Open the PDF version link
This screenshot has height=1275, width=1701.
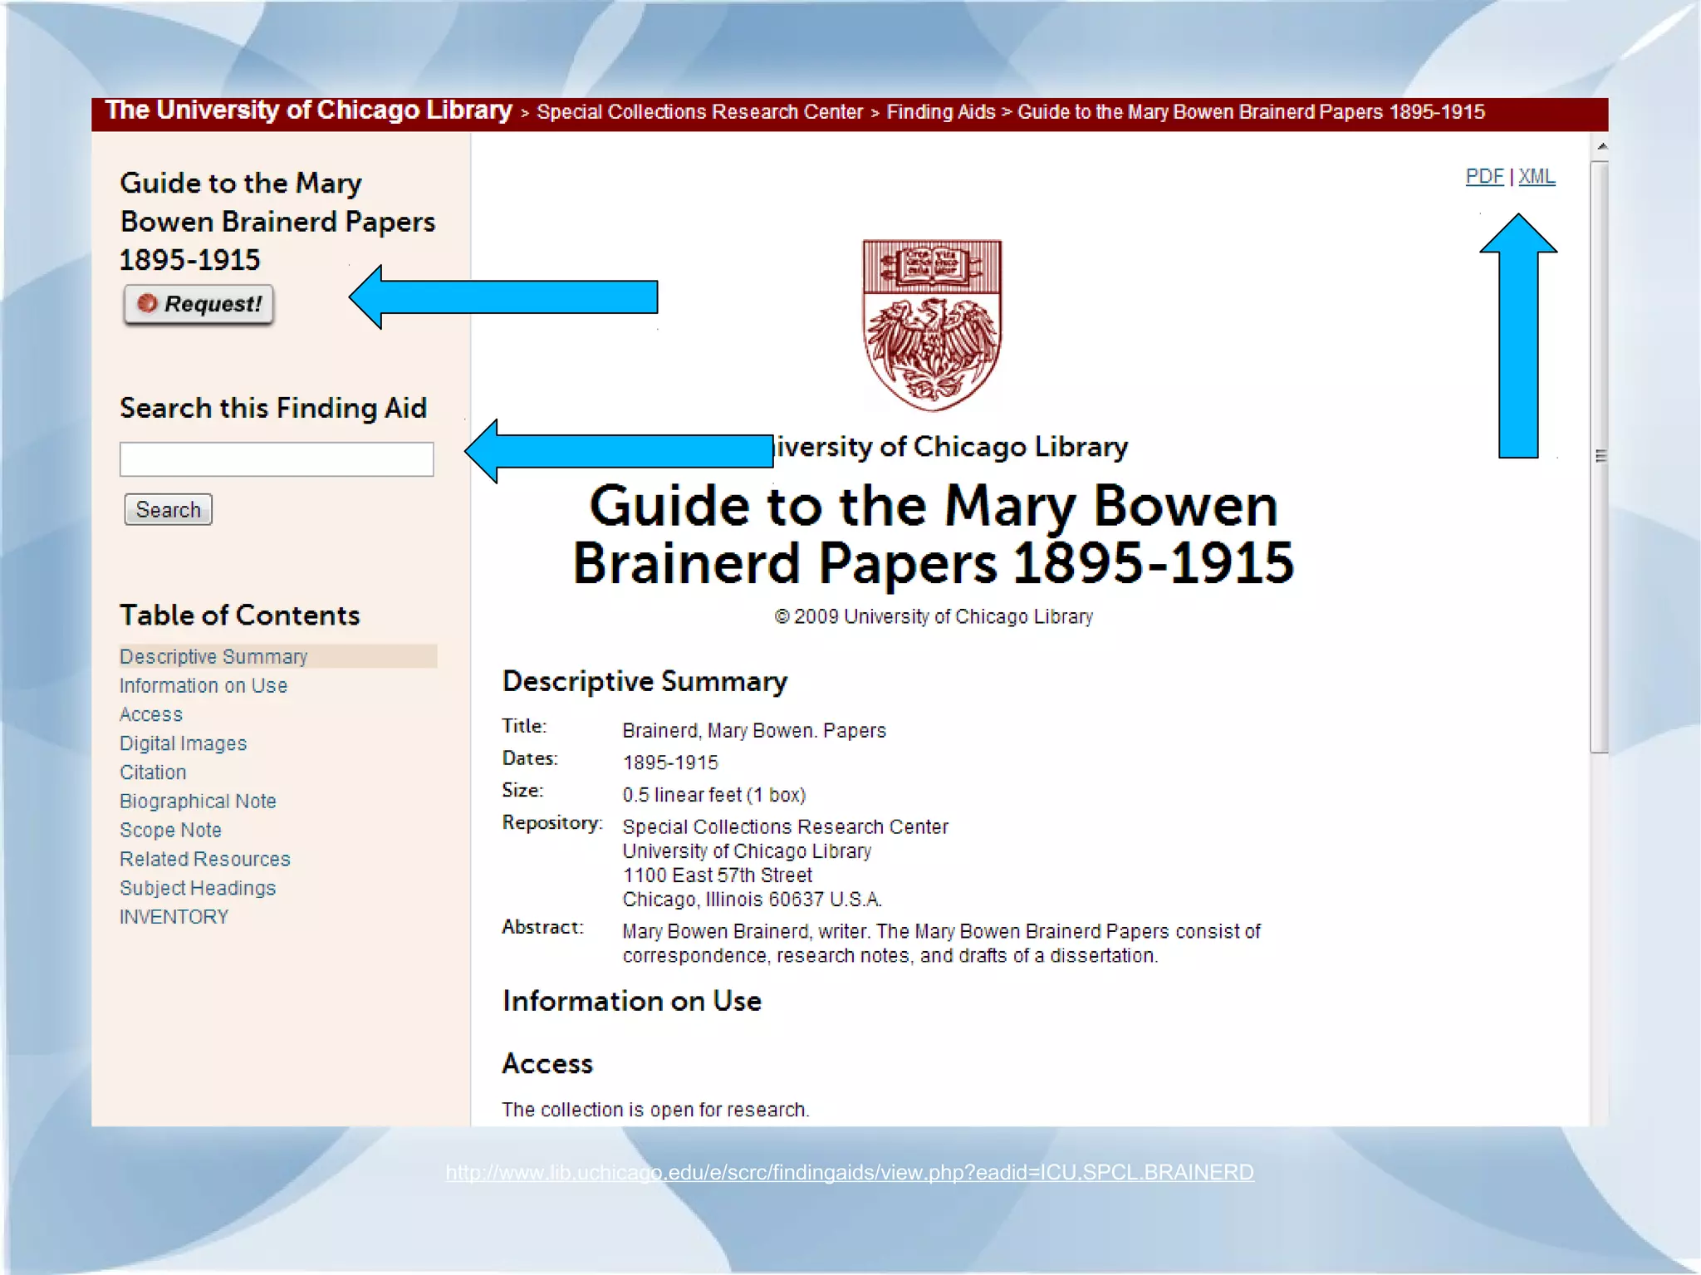coord(1484,177)
